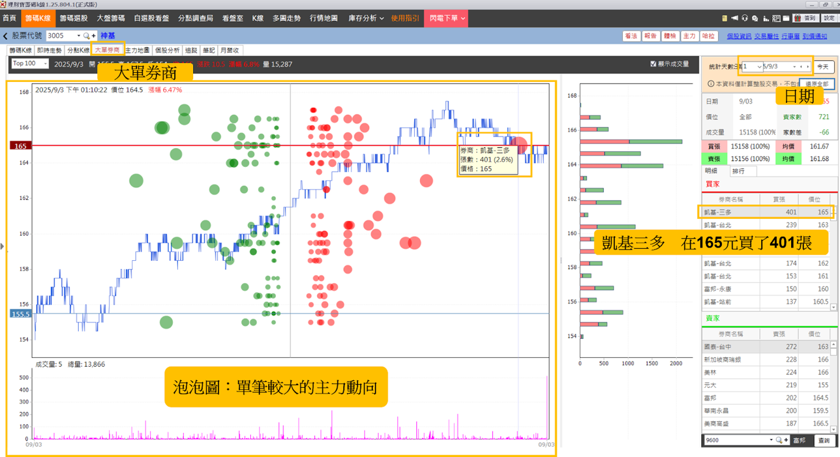Screen dimensions: 840x457
Task: Open the 看盤室 menu
Action: coord(233,18)
